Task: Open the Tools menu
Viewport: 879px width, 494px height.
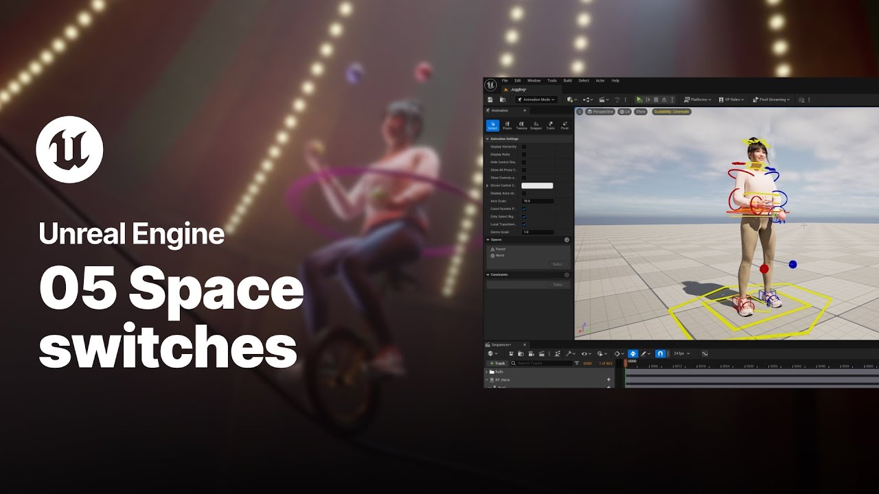Action: click(552, 81)
